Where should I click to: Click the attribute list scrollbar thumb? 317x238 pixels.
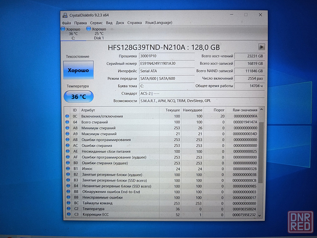[x=261, y=153]
